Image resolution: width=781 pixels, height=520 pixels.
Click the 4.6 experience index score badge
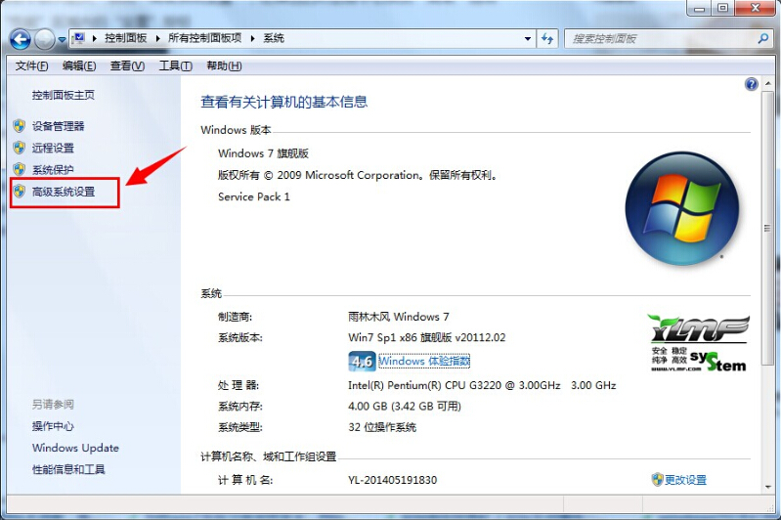click(x=362, y=362)
